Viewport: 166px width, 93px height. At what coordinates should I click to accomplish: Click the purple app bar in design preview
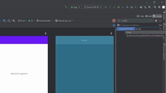click(24, 40)
